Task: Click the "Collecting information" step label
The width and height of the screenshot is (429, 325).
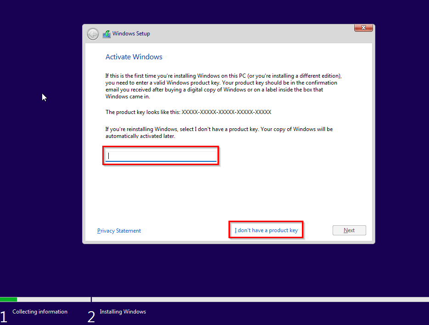Action: [40, 312]
